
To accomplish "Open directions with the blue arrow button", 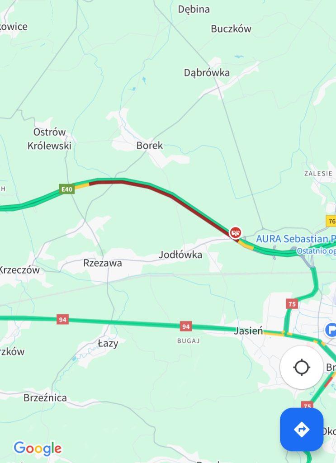I will 302,430.
